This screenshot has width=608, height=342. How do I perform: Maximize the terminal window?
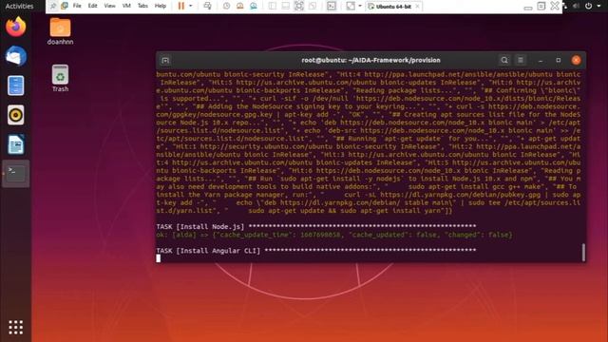[559, 61]
